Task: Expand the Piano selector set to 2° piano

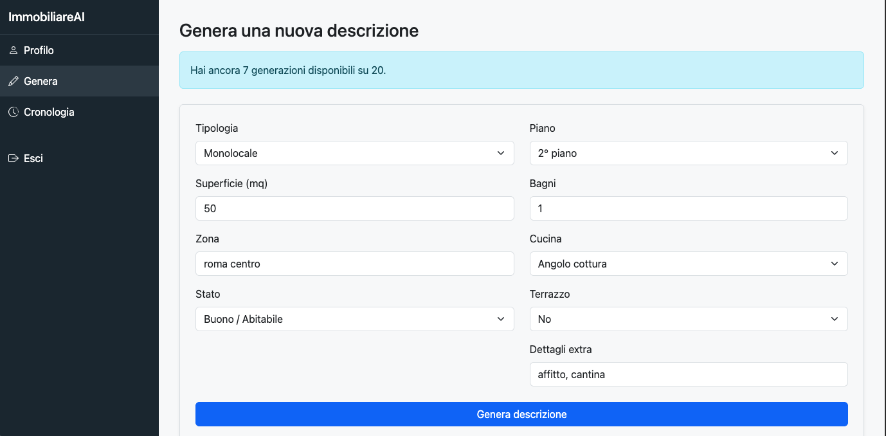Action: [689, 153]
